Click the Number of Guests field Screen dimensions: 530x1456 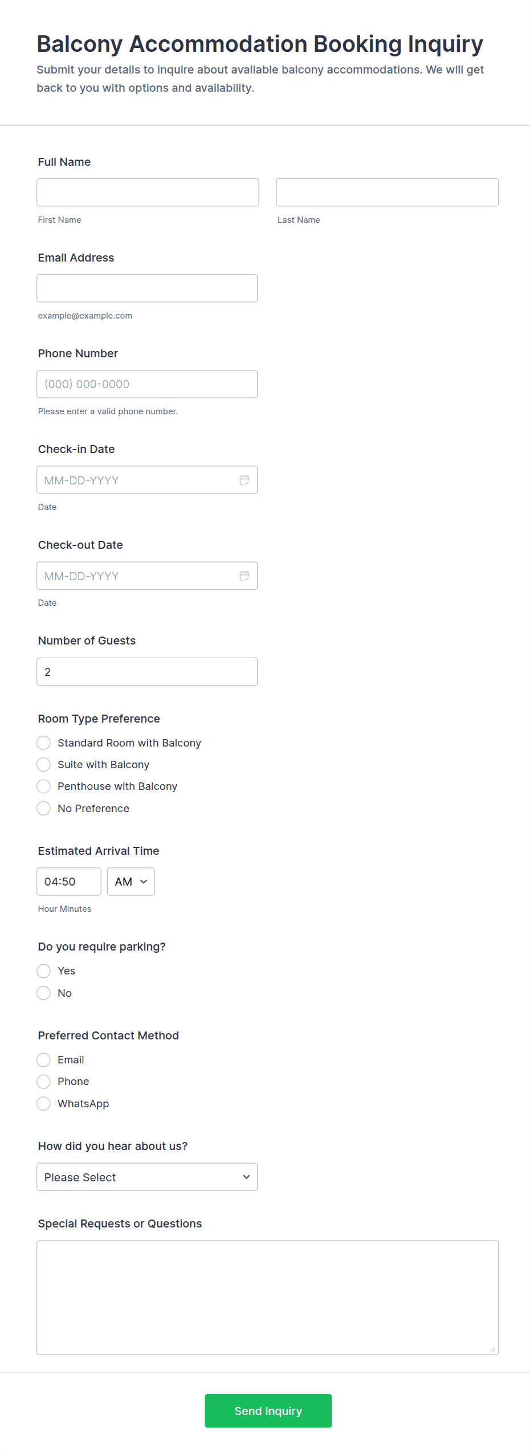click(147, 671)
